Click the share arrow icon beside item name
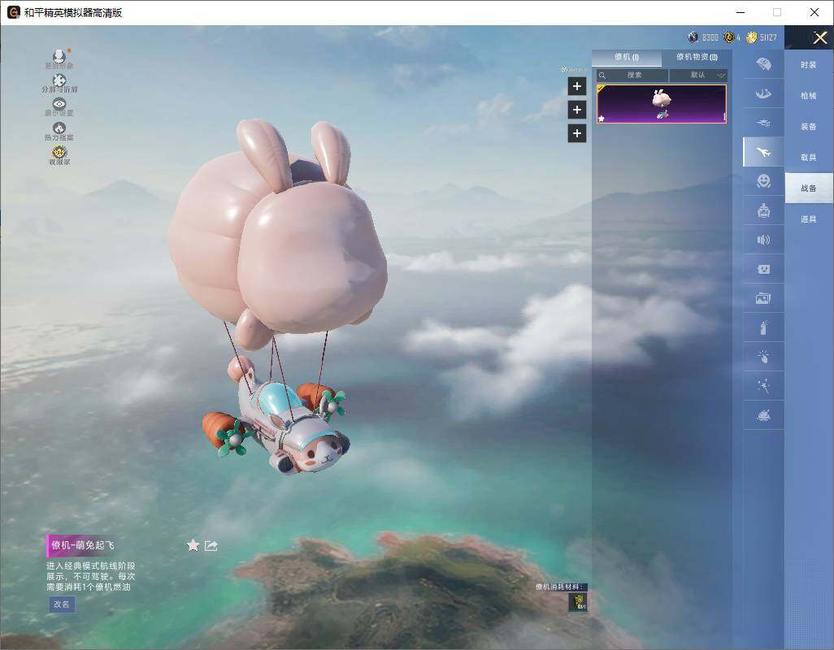 tap(211, 545)
